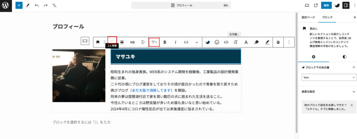Click the empty block placeholder text

coord(82,122)
